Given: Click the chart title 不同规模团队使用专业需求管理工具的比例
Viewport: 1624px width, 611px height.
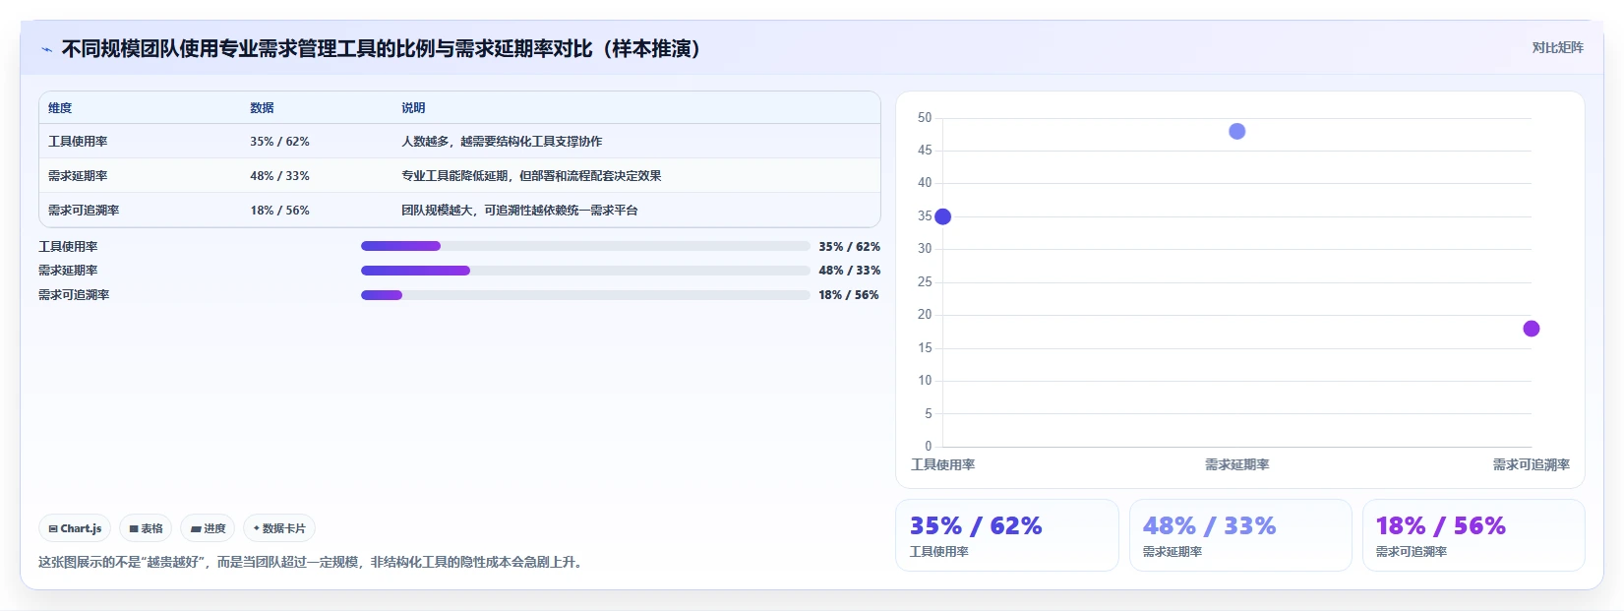Looking at the screenshot, I should (x=380, y=48).
